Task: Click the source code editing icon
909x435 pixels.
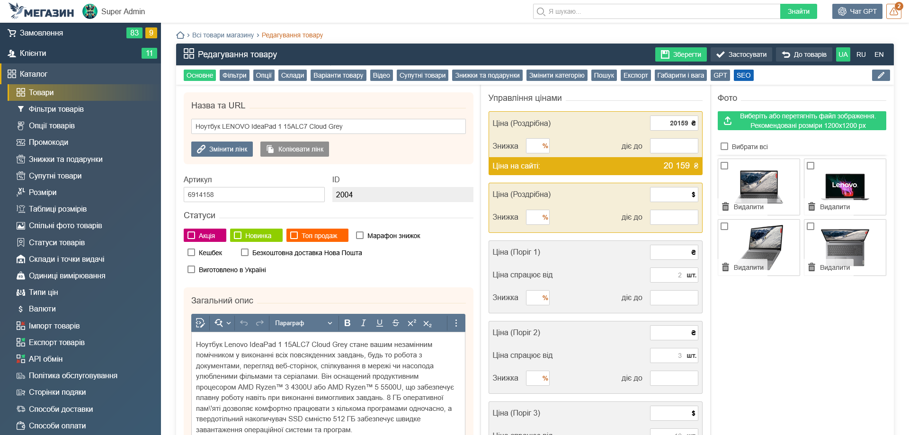Action: (x=200, y=323)
